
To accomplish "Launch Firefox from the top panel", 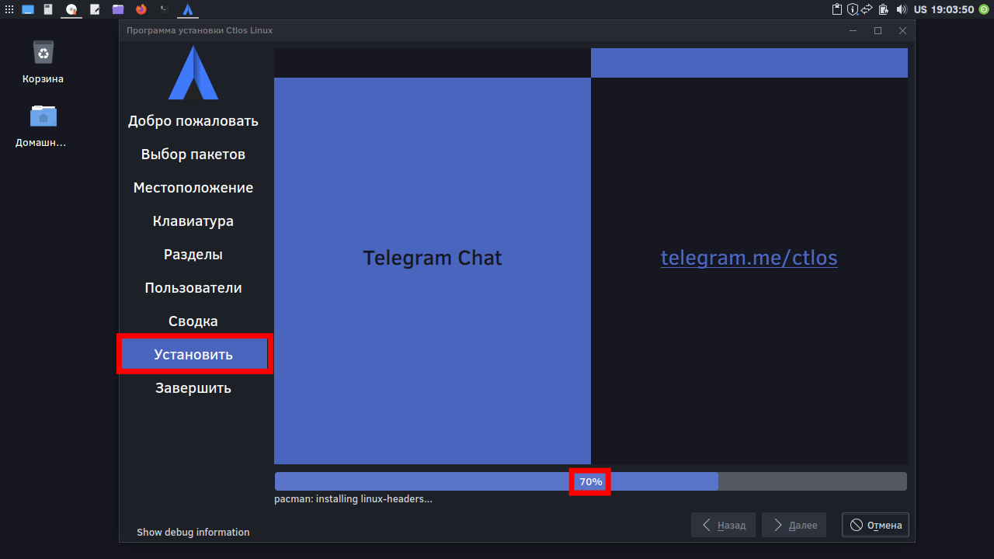I will (x=141, y=9).
